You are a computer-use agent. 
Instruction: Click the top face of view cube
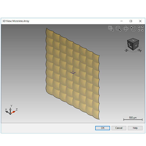133,40
